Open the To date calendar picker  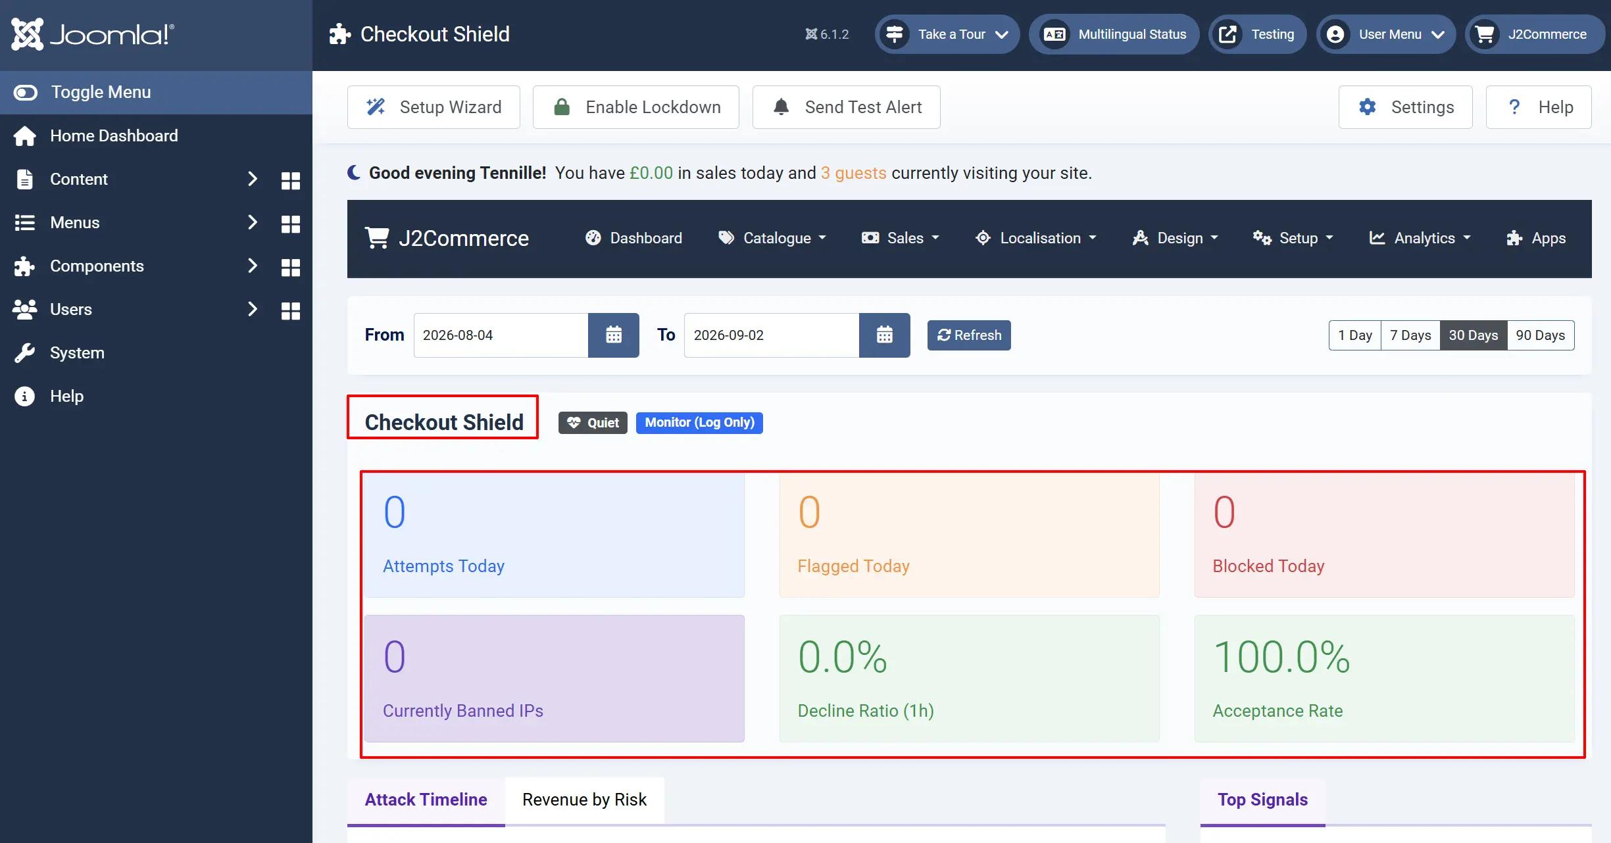click(x=885, y=335)
